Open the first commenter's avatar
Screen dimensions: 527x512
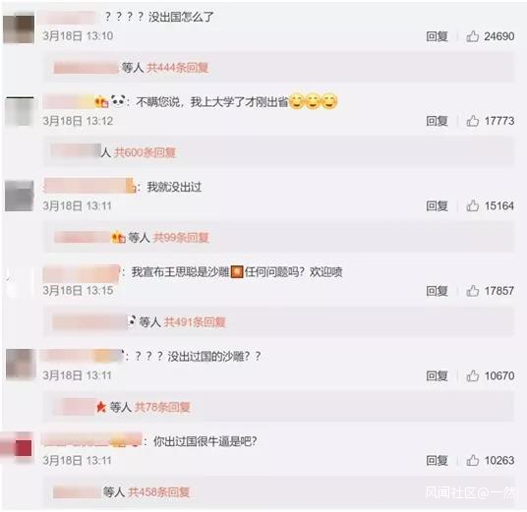point(19,28)
